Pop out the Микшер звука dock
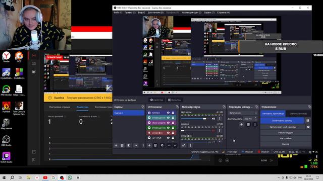 click(224, 107)
